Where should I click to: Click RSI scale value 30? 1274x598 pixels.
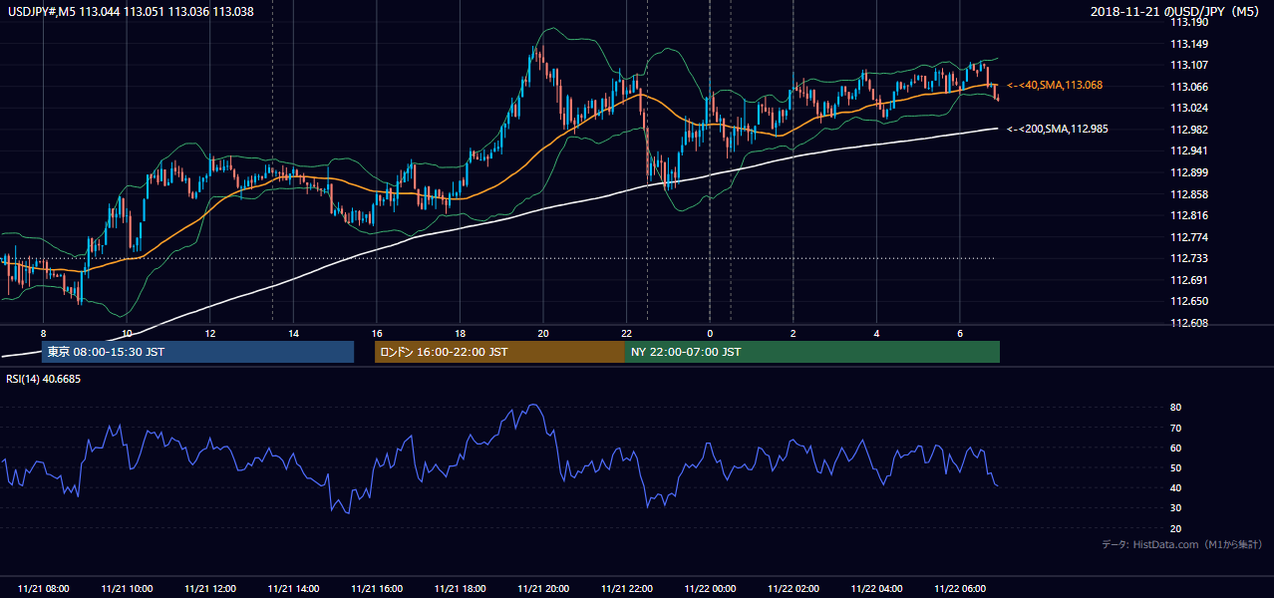(1175, 508)
